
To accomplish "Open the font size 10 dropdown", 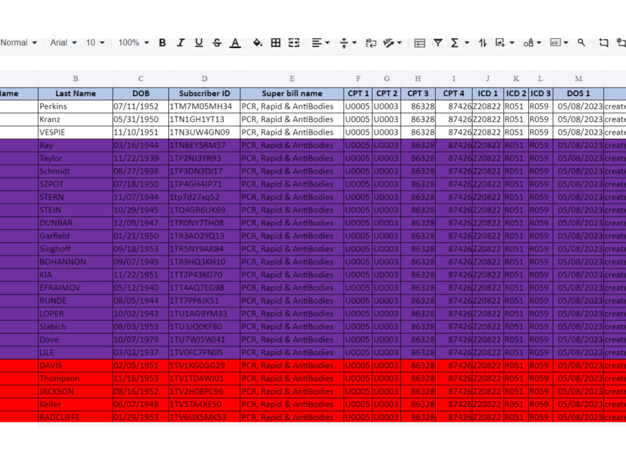I will (x=95, y=43).
